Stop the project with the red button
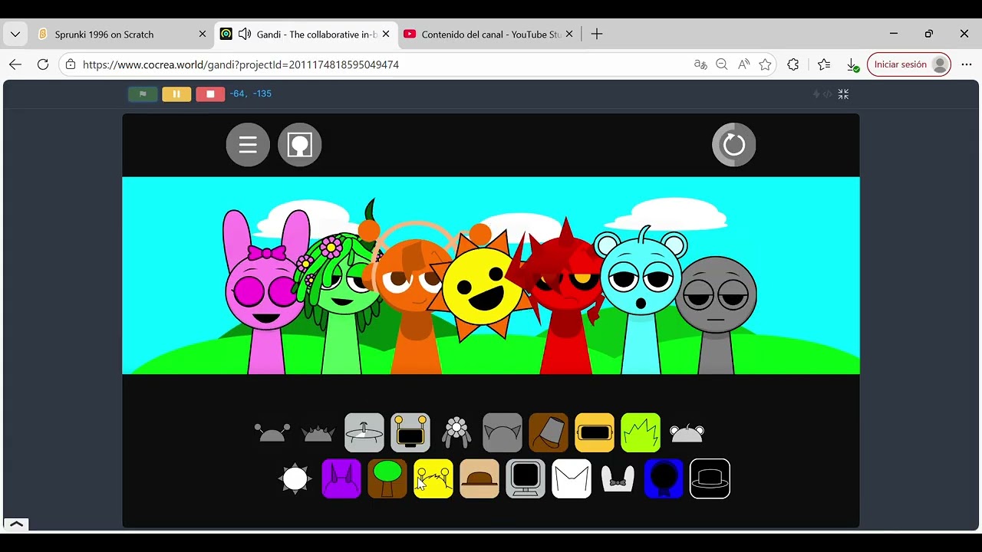Viewport: 982px width, 552px height. (210, 94)
